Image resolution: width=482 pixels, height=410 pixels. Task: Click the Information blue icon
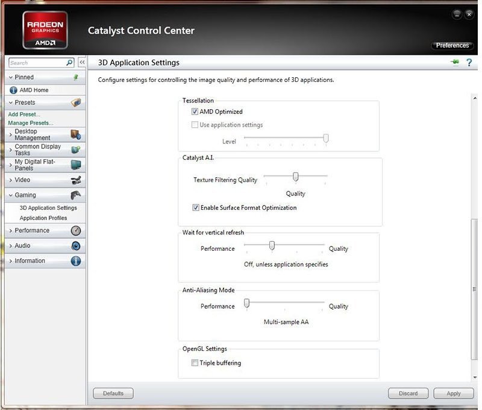[76, 261]
